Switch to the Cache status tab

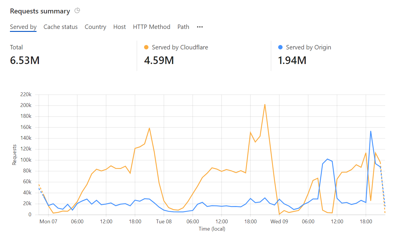[60, 27]
